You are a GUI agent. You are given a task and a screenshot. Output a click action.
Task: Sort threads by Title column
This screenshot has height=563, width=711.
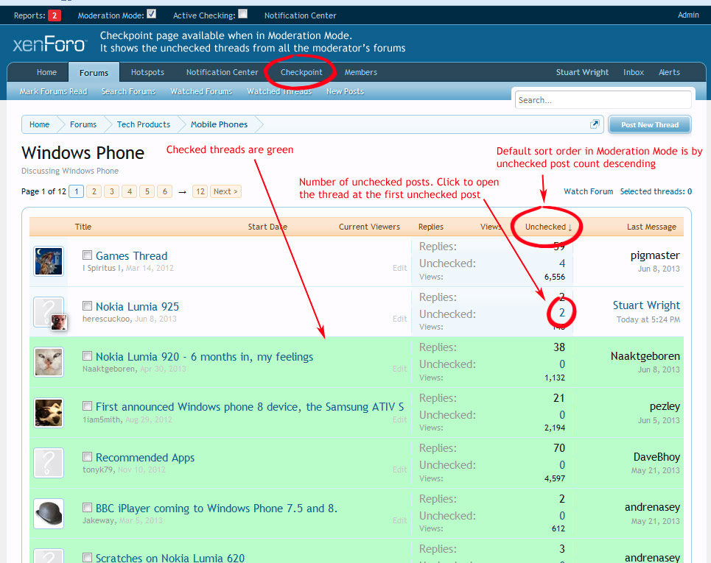click(x=83, y=227)
